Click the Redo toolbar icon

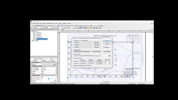coord(55,26)
